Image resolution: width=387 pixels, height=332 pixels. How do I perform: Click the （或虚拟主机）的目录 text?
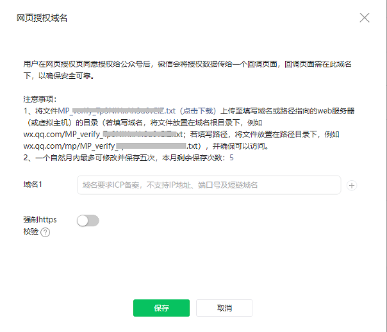click(63, 122)
